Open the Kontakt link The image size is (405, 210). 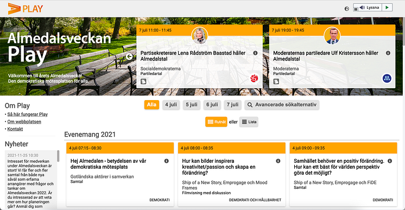(15, 129)
